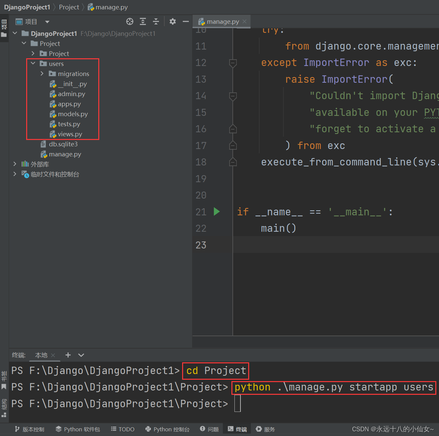Toggle the fold marker on line 14
The width and height of the screenshot is (439, 436).
click(x=233, y=96)
